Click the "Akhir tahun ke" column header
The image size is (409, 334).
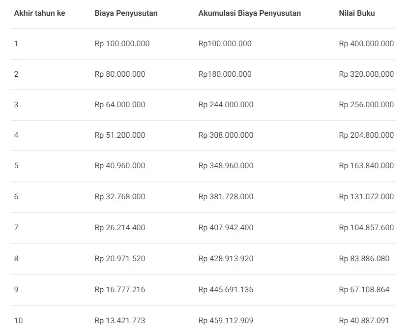point(39,13)
